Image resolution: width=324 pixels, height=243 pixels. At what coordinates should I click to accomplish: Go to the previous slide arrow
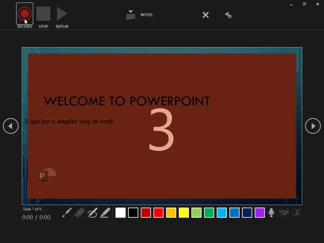11,126
